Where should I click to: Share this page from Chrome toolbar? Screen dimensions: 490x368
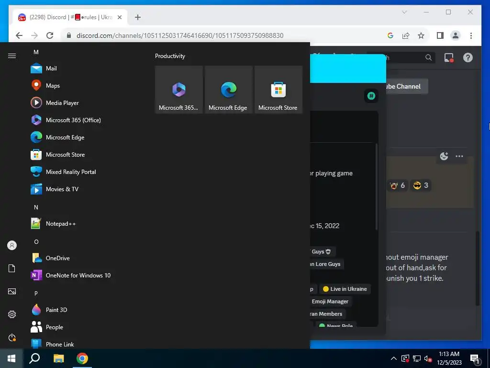coord(406,35)
